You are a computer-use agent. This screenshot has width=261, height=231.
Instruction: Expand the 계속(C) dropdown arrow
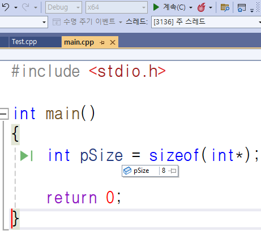click(191, 7)
